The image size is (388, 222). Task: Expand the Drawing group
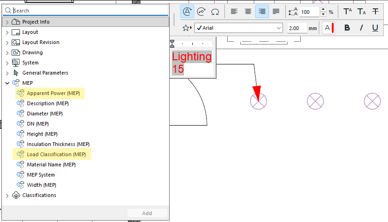point(7,53)
